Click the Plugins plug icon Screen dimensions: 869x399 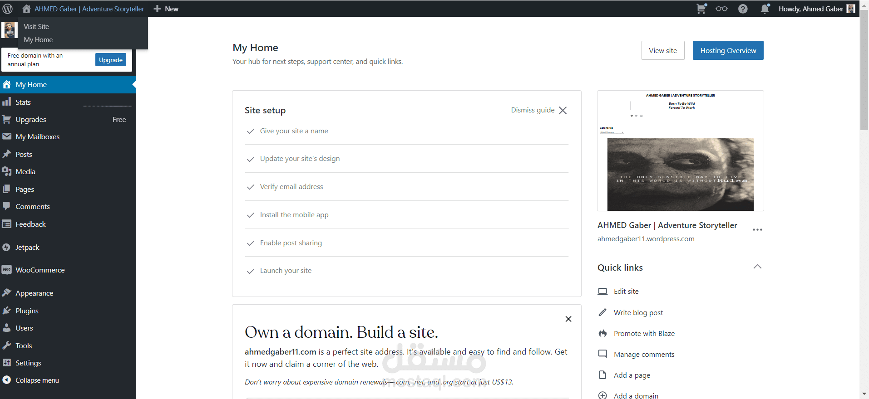7,311
